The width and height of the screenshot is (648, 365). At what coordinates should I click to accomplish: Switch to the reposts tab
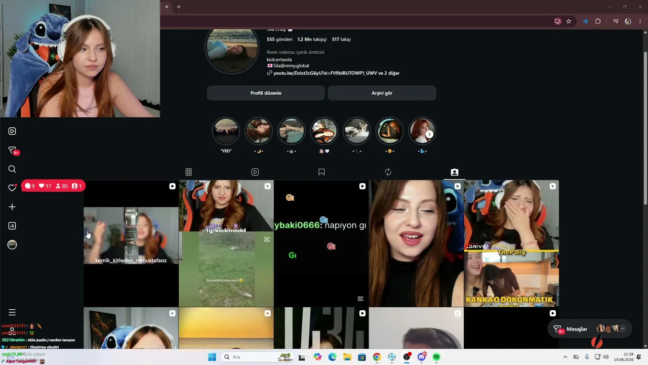coord(388,172)
